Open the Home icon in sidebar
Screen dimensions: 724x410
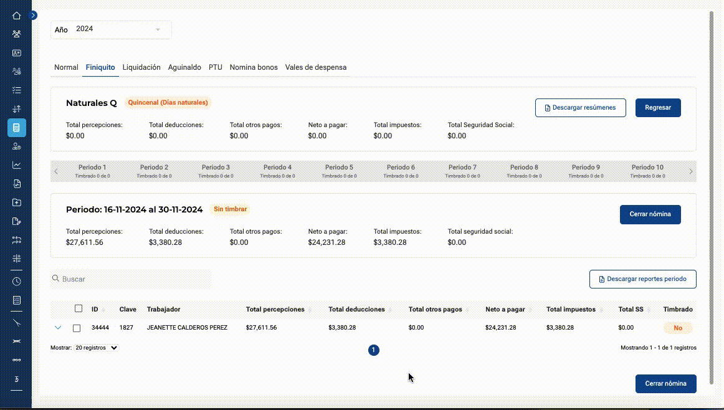pos(17,16)
